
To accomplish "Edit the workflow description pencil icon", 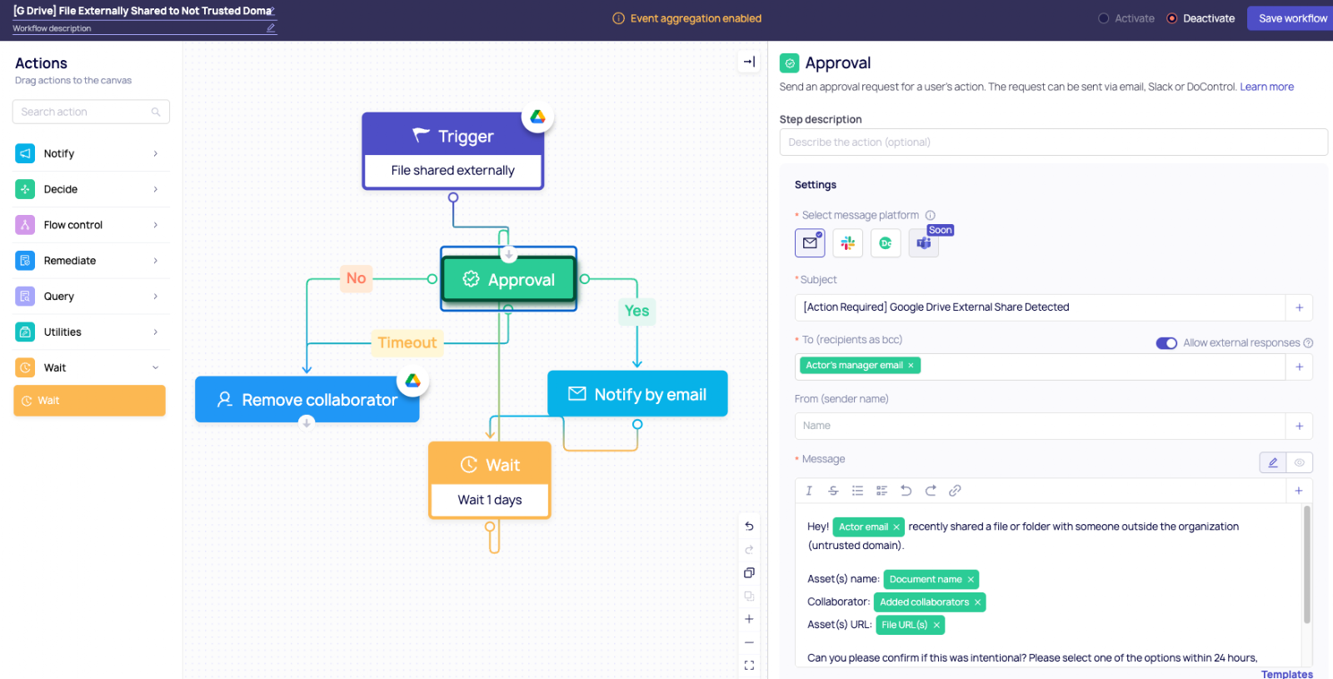I will pos(271,27).
